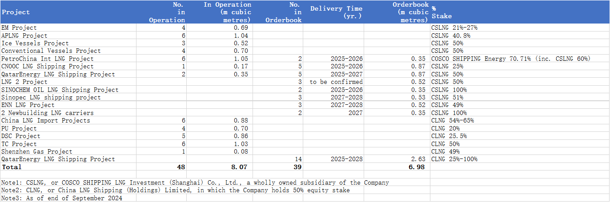Select '2 Newbuilding LNG carriers' cell
This screenshot has height=202, width=610.
68,113
